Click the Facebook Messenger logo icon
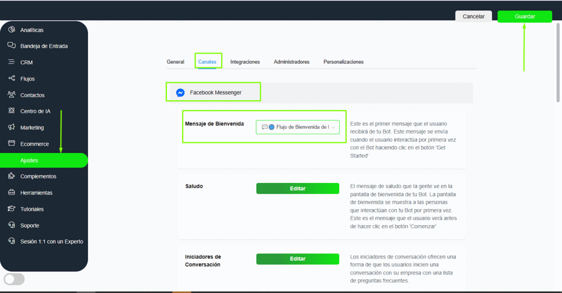The image size is (562, 293). [180, 93]
